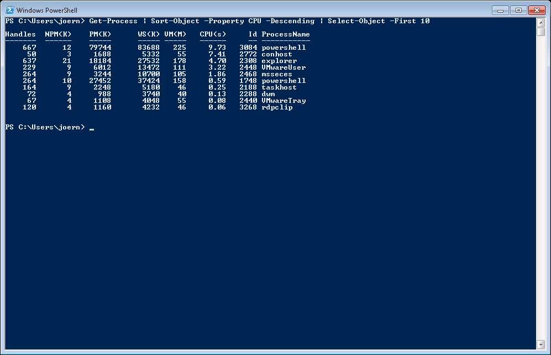This screenshot has width=551, height=355.
Task: Click the Sort-Object command text
Action: click(x=175, y=21)
